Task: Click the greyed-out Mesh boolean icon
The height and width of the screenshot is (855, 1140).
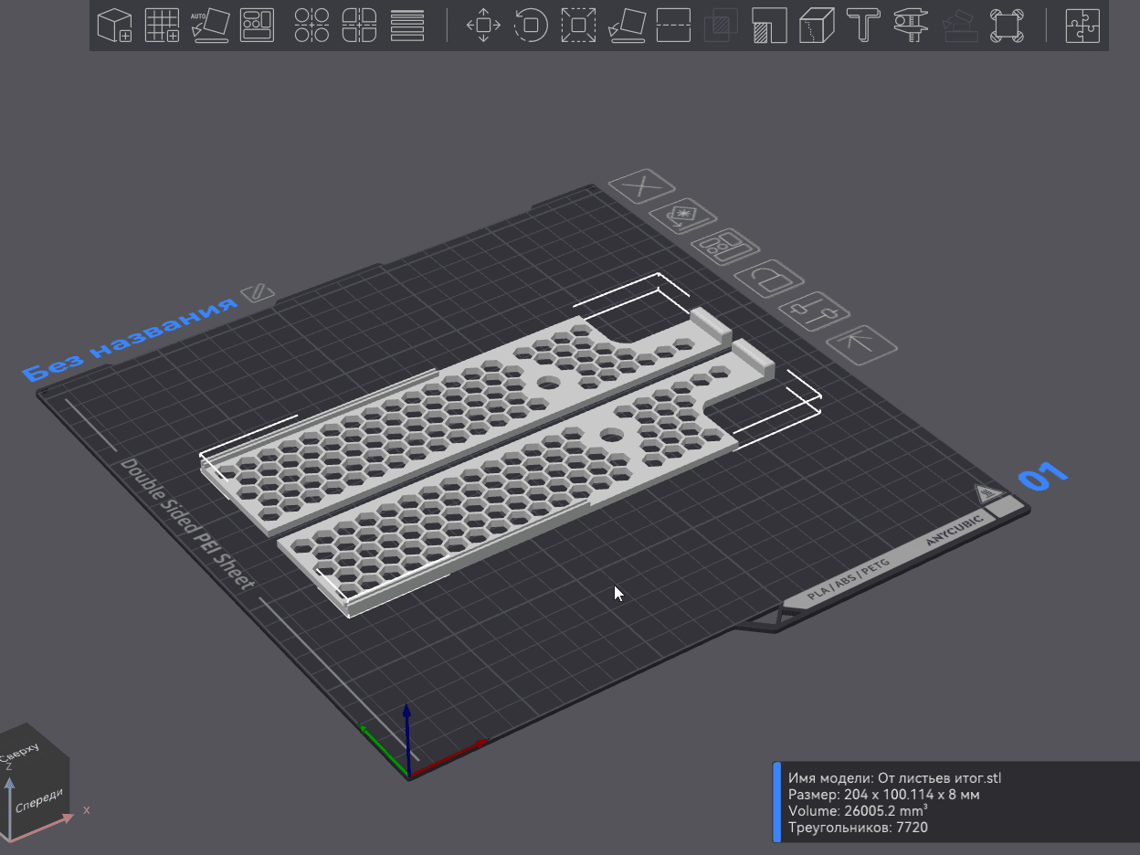Action: point(722,25)
